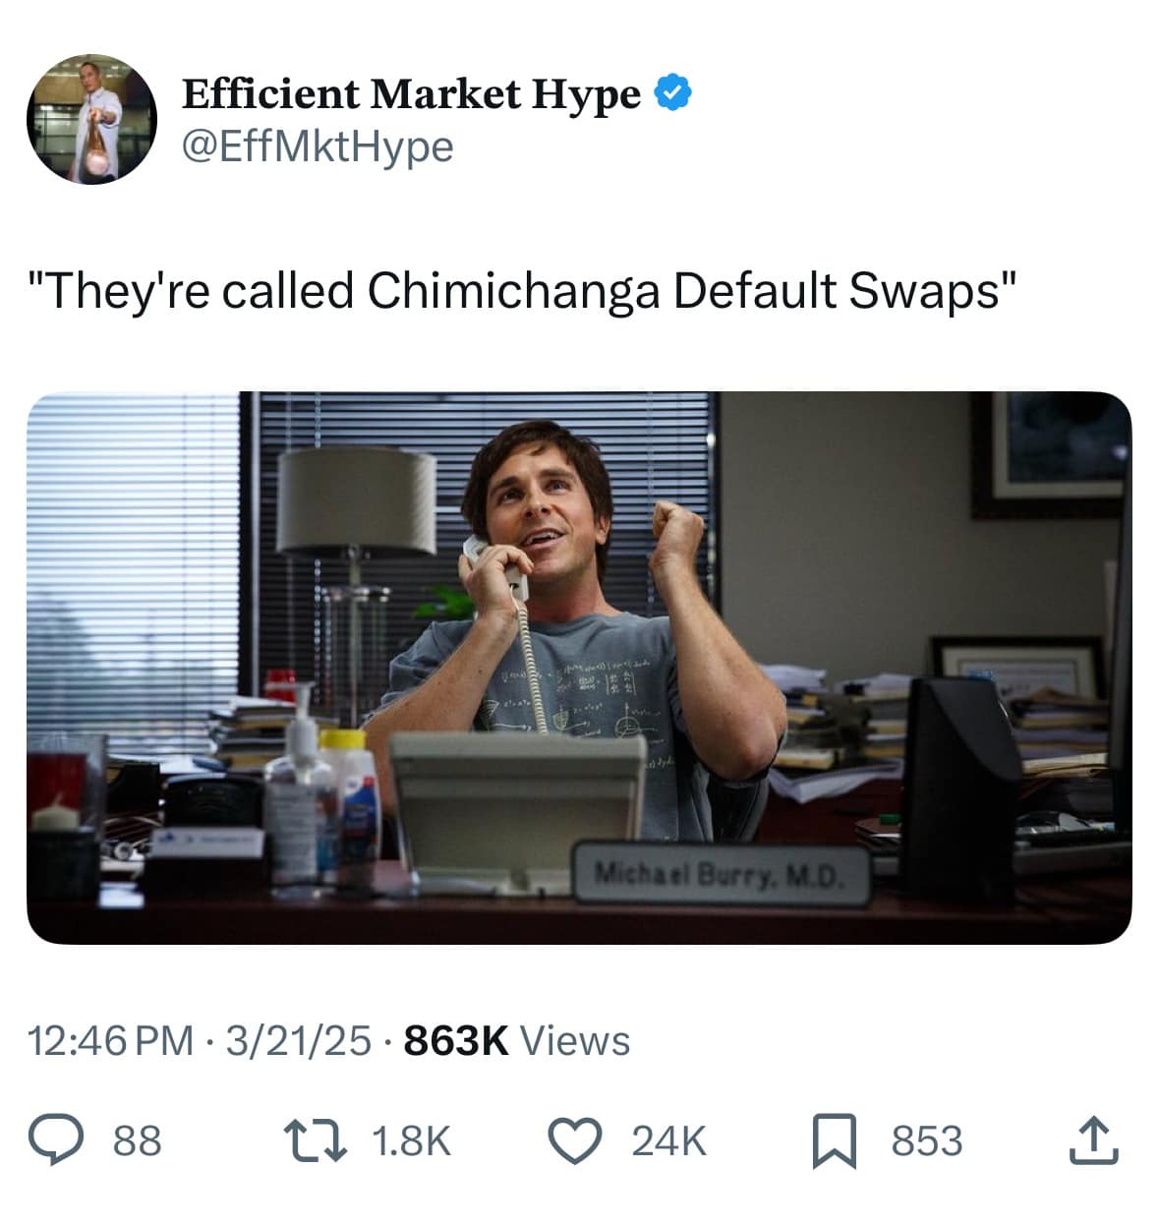Select the Chimichanga Default Swaps tweet text
Image resolution: width=1159 pixels, height=1225 pixels.
[521, 291]
